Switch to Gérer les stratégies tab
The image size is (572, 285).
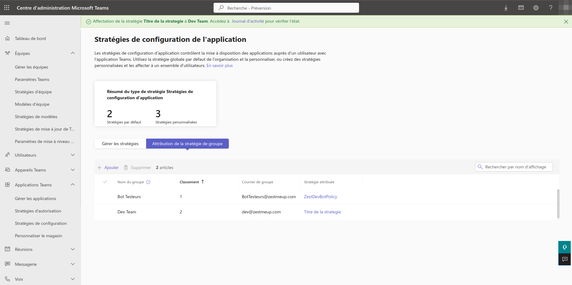click(120, 144)
